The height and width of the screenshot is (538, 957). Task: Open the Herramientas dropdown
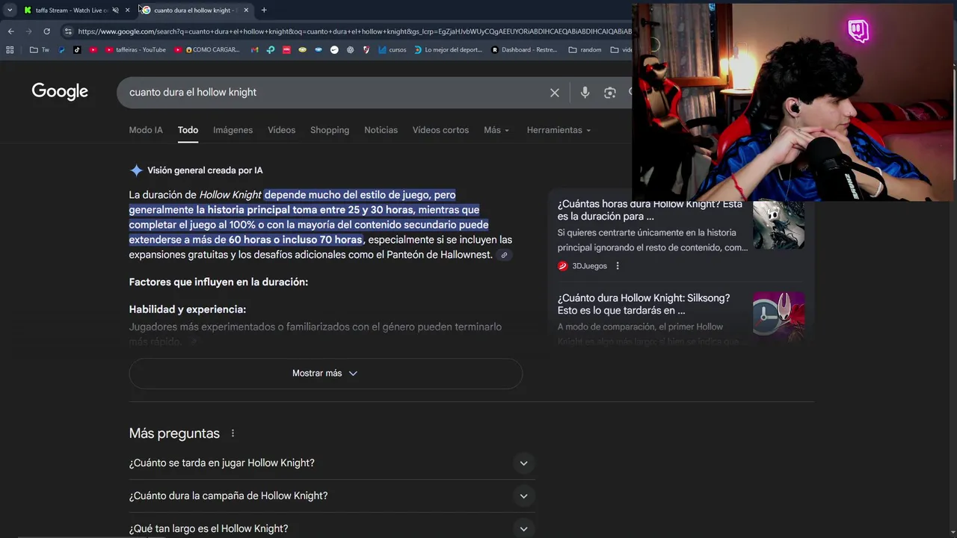[x=558, y=130]
